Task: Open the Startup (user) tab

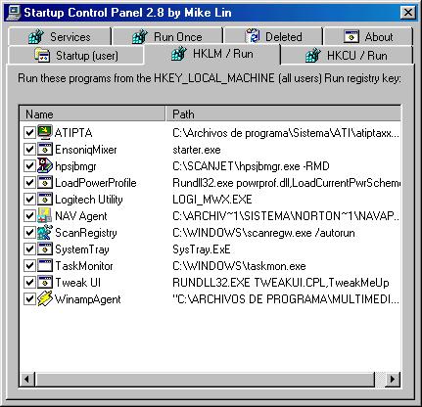Action: [x=76, y=56]
